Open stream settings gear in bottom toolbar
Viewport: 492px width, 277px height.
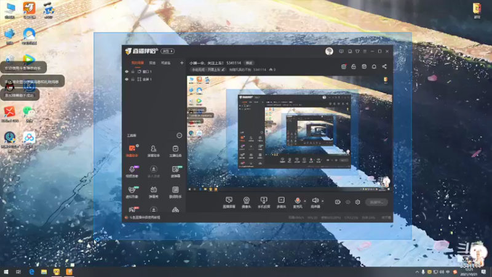coord(358,202)
